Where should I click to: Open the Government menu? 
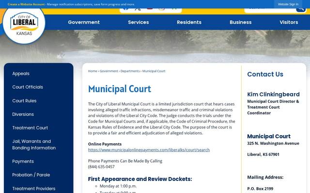[x=84, y=22]
